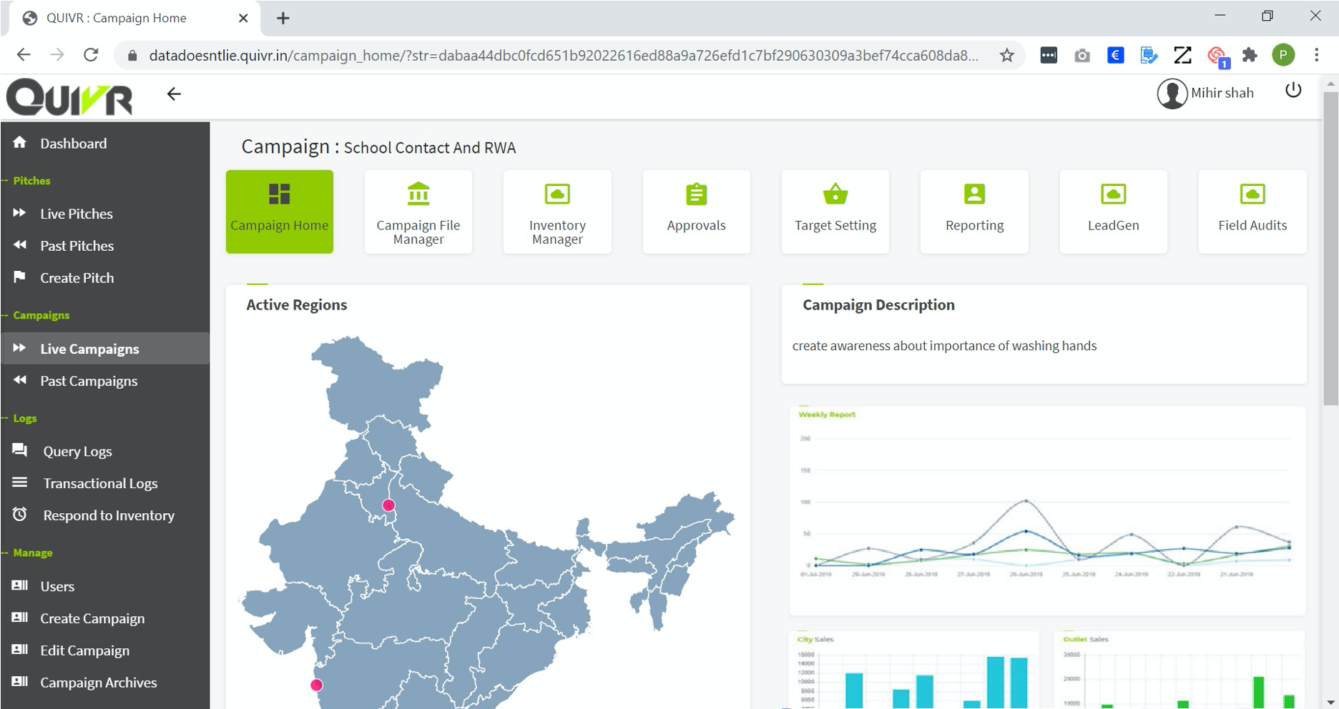The image size is (1339, 709).
Task: Click the camera extension icon
Action: pos(1082,55)
